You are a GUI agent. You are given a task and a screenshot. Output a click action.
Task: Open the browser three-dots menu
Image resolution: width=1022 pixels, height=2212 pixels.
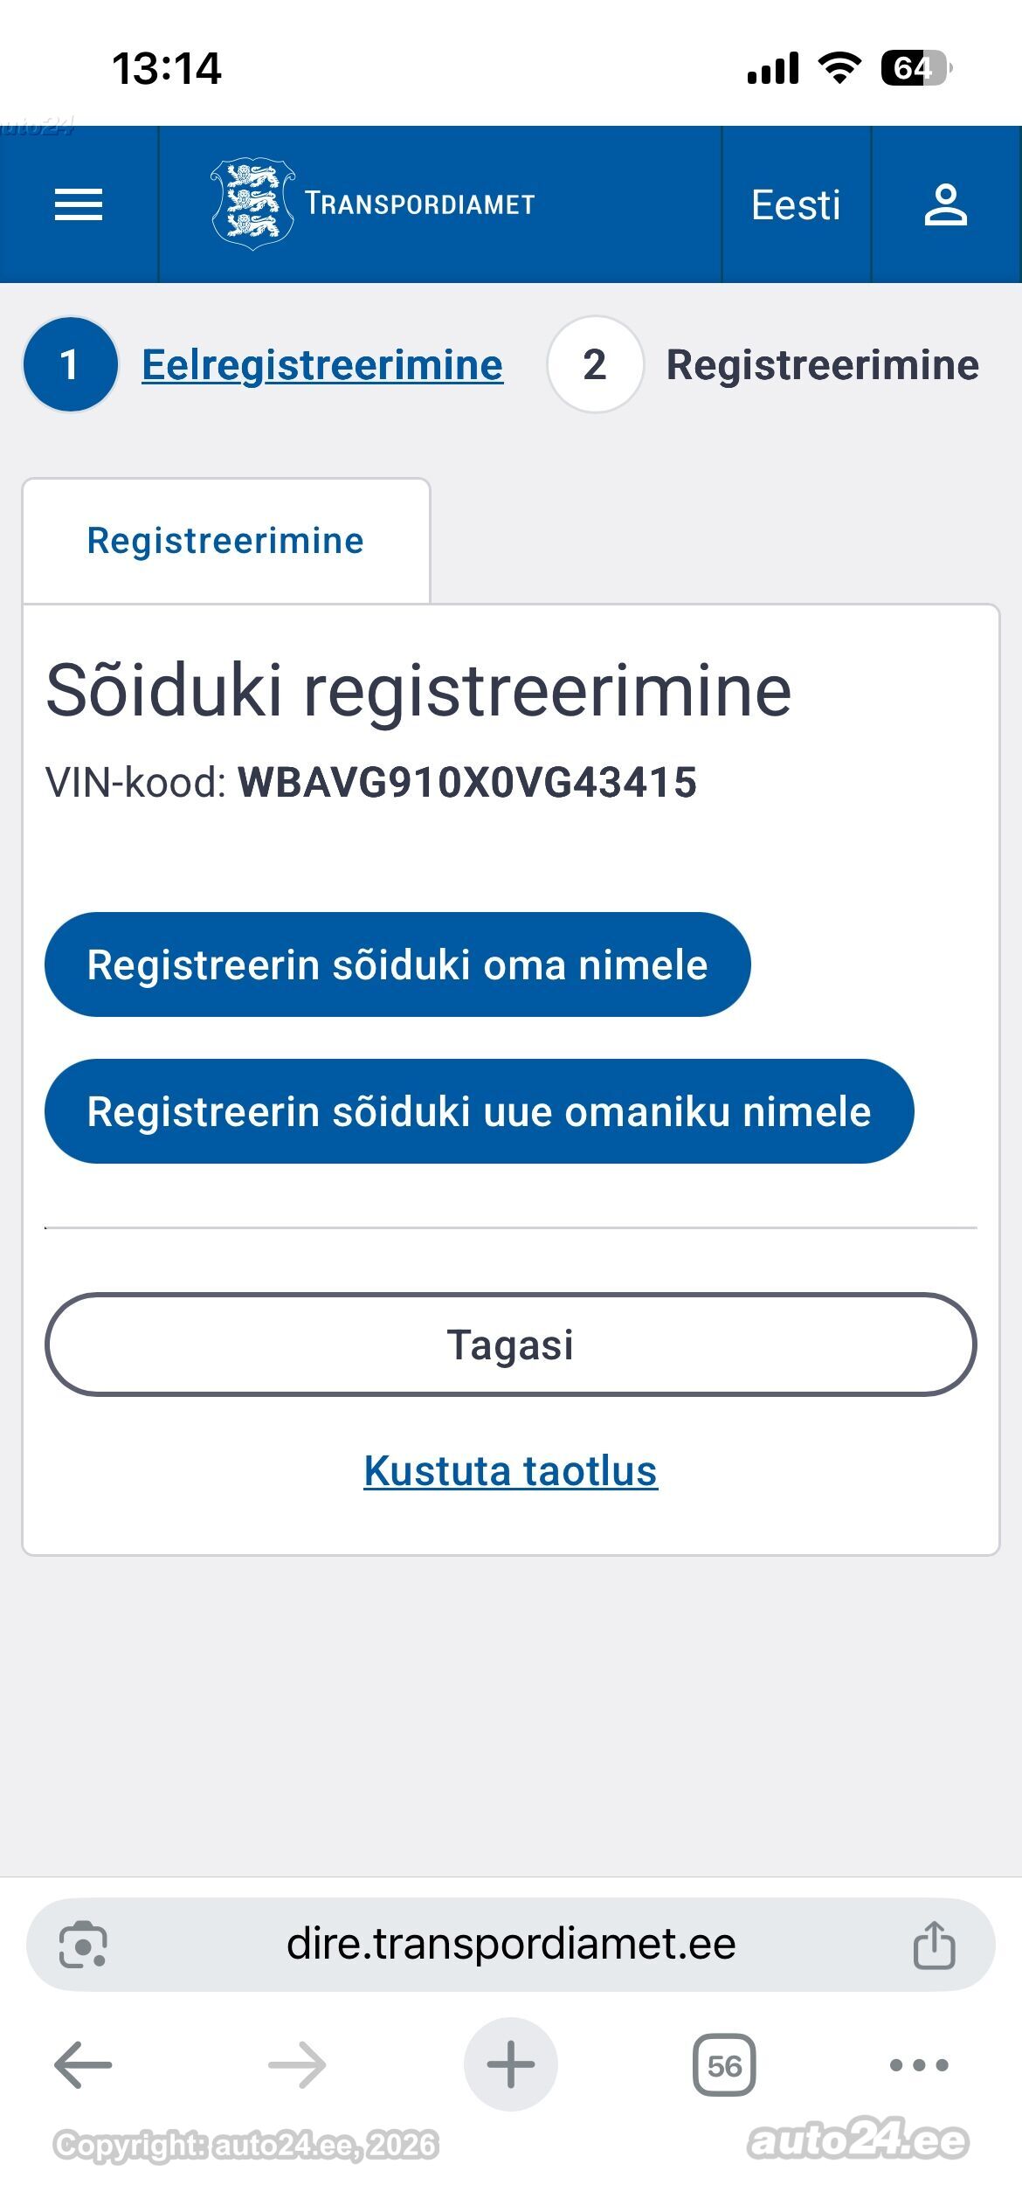tap(919, 2065)
